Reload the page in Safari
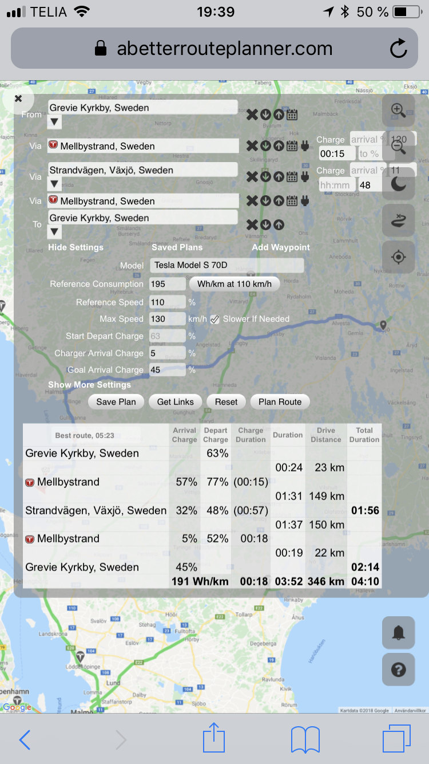This screenshot has height=764, width=429. click(399, 49)
